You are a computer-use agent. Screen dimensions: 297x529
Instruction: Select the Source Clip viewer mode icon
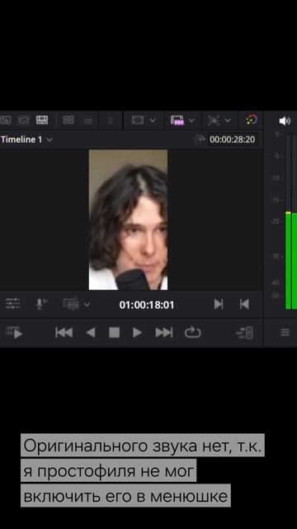pyautogui.click(x=6, y=120)
